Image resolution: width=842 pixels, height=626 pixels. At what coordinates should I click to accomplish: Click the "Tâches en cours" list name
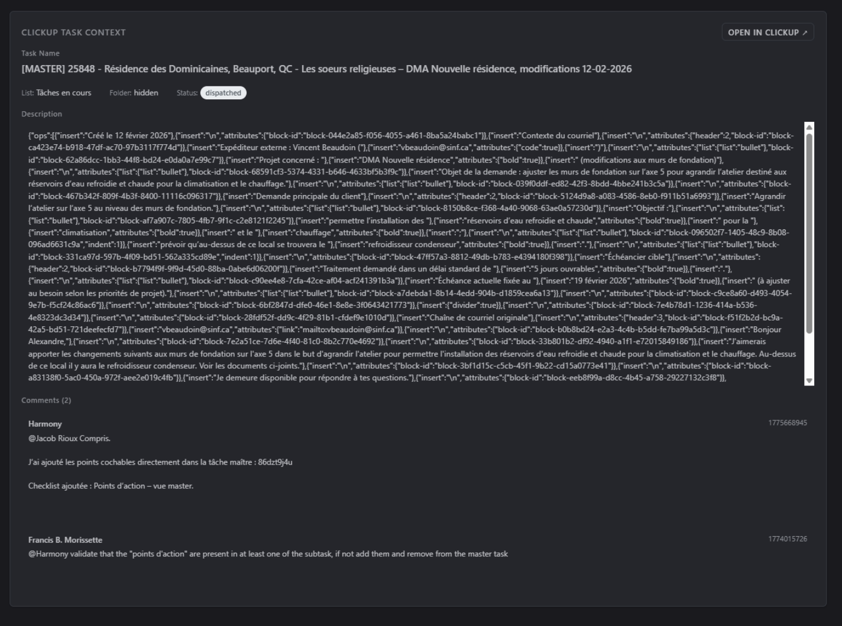coord(63,93)
